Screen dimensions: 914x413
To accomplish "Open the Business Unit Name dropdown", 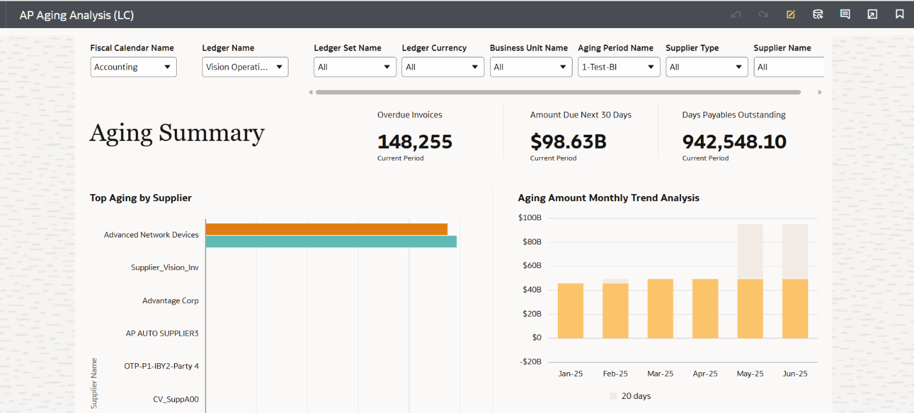I will (x=530, y=67).
